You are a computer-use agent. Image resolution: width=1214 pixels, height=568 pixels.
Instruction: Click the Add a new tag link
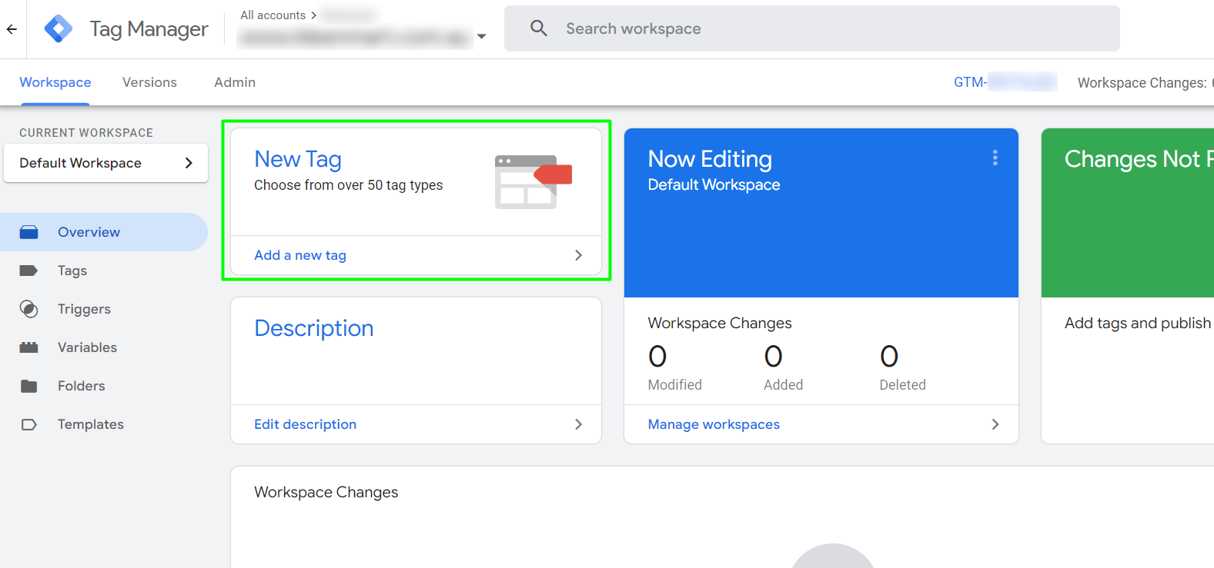300,255
